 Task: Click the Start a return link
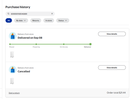[x=14, y=93]
